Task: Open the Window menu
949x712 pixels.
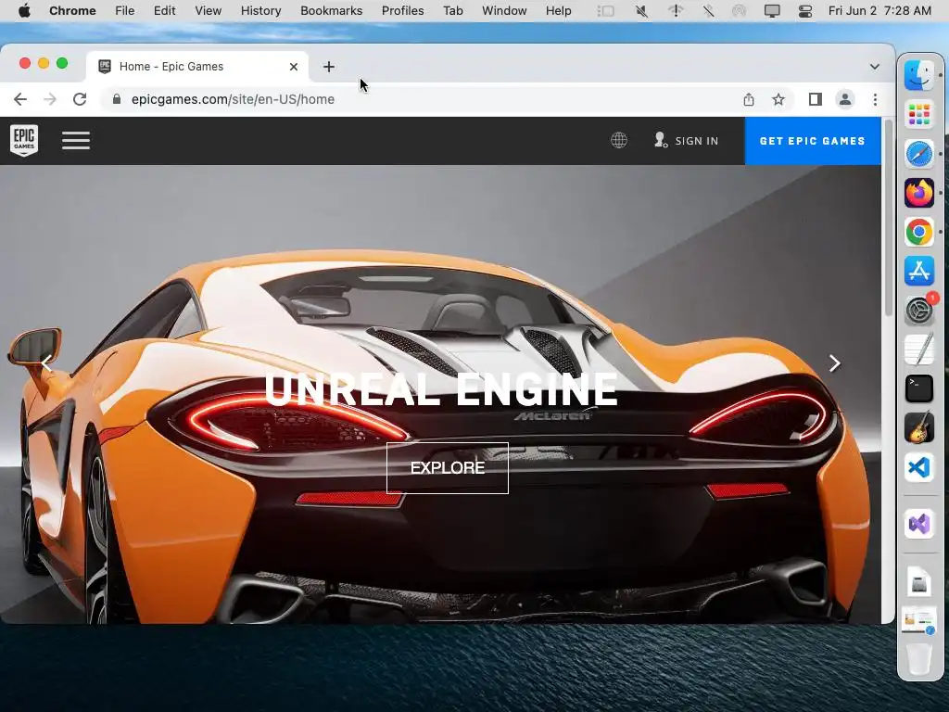Action: point(504,11)
